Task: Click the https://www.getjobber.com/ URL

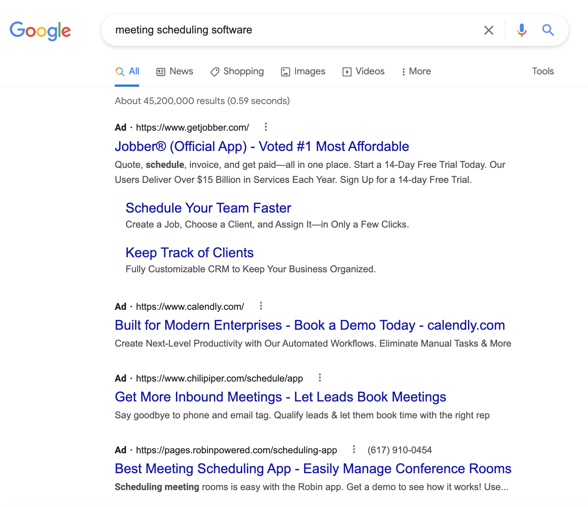Action: (x=192, y=128)
